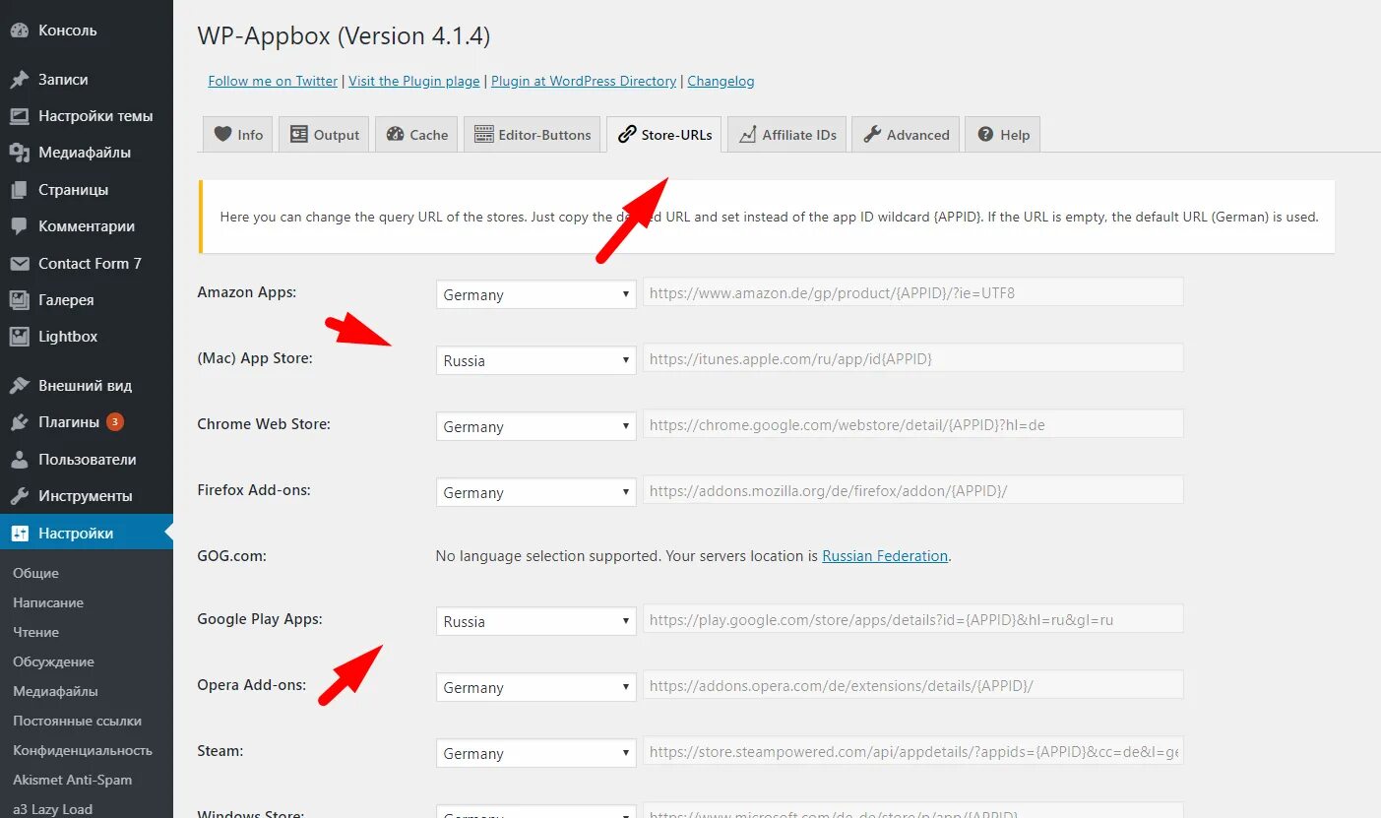Viewport: 1381px width, 818px height.
Task: Open the Конфиденциальность submenu item
Action: click(83, 750)
